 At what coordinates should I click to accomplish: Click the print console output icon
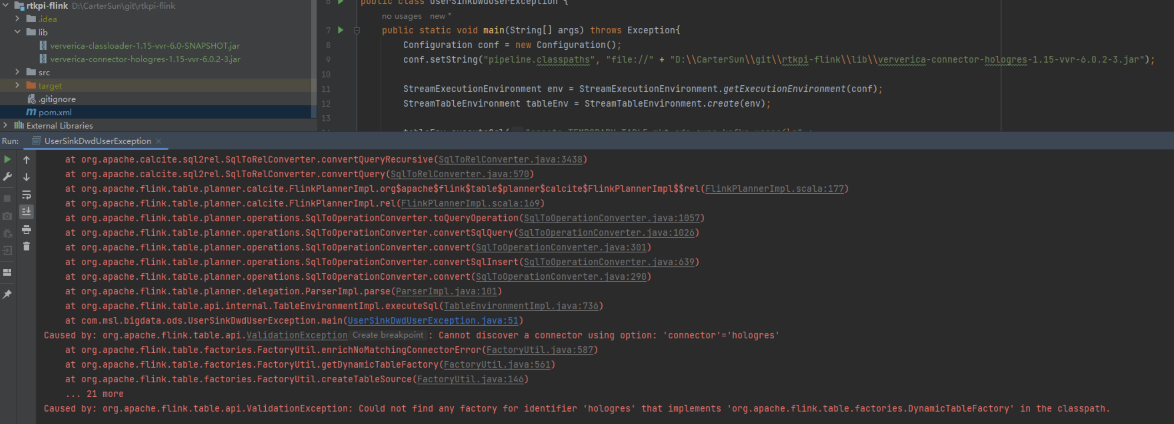26,229
